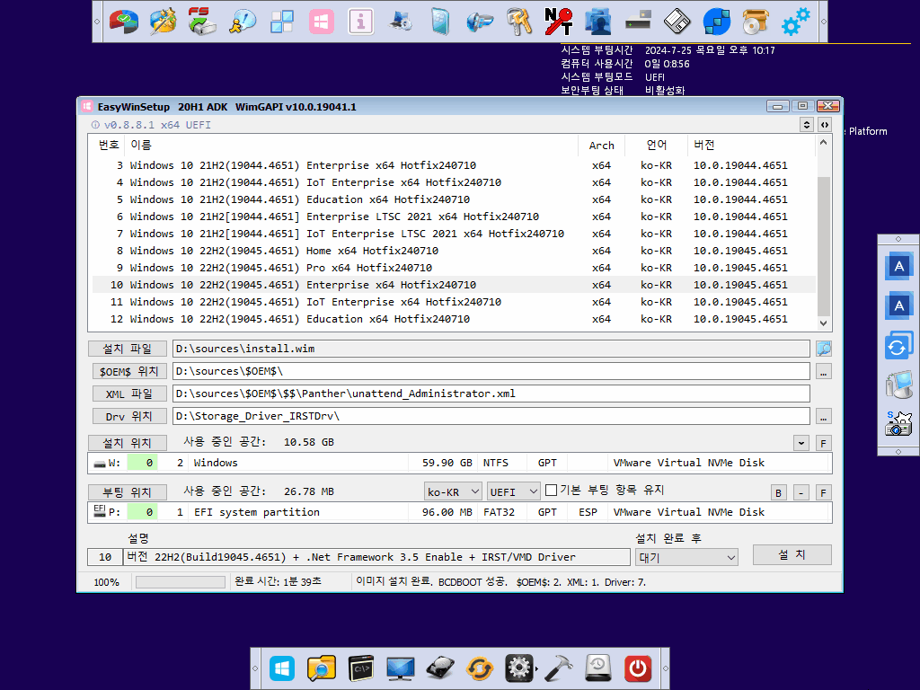Click the scroll down arrow of image list

click(x=823, y=323)
